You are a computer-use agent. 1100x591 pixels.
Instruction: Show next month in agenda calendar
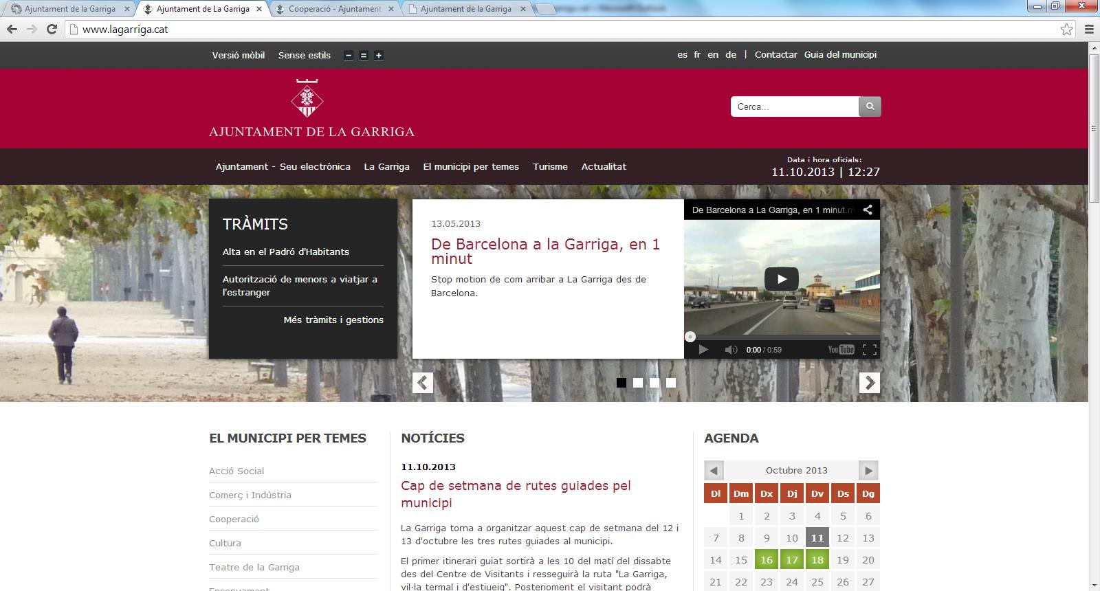tap(868, 471)
